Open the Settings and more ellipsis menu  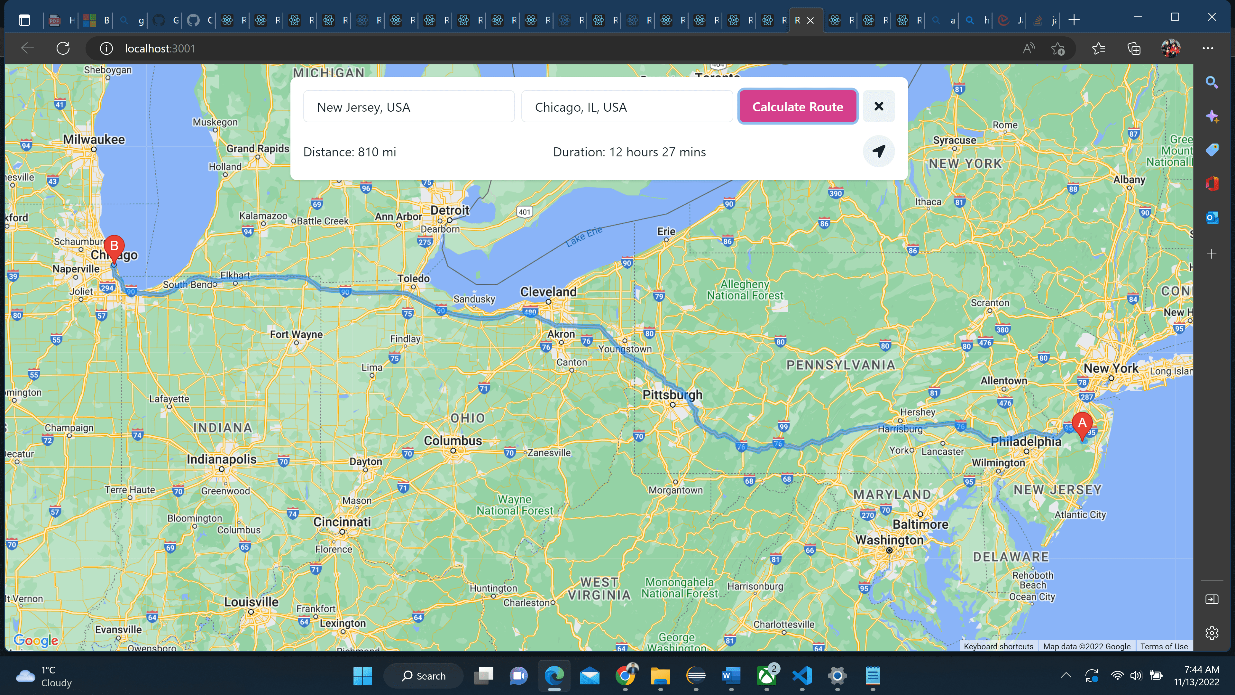[1208, 49]
